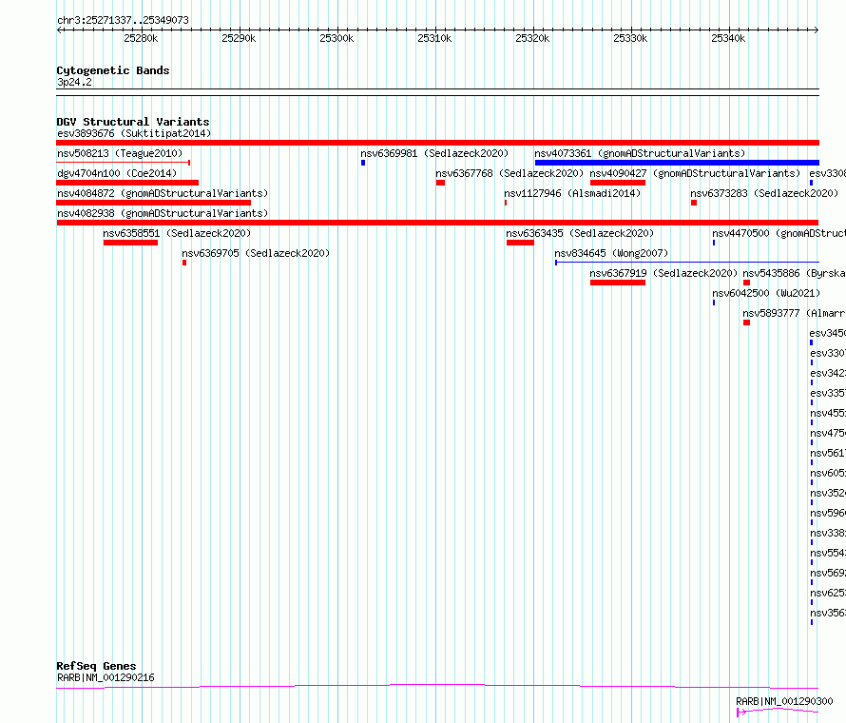Click the blue bar for nsv4073361
The height and width of the screenshot is (723, 846).
(x=677, y=163)
